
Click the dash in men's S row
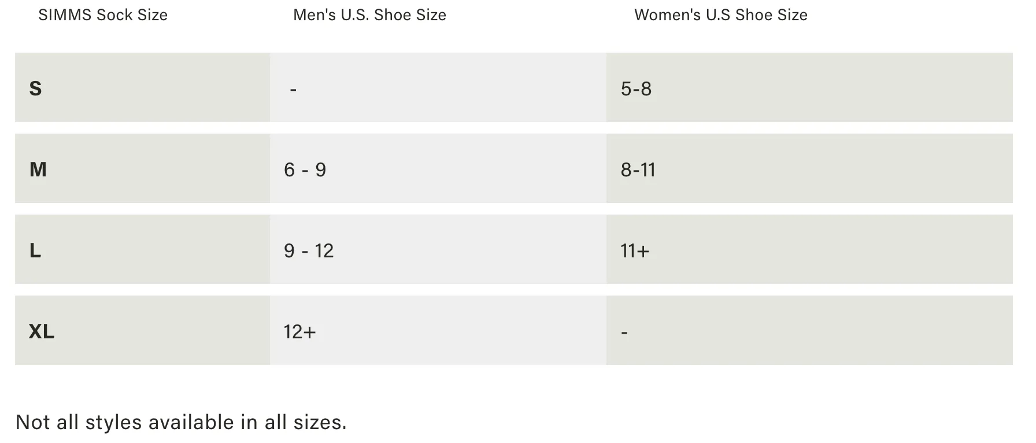point(293,90)
